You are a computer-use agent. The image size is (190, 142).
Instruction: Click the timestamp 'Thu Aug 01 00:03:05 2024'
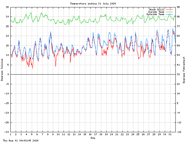click(x=20, y=141)
